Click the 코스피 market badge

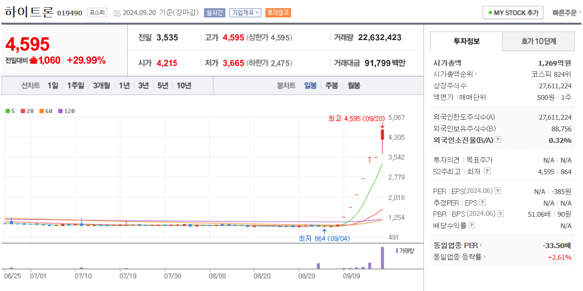click(x=97, y=13)
